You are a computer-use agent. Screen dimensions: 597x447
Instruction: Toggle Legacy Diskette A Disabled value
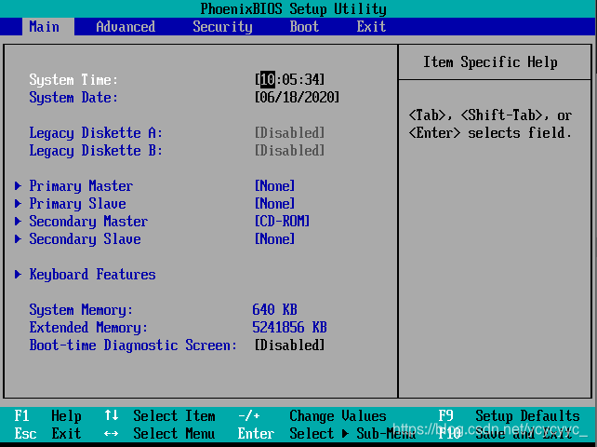289,133
